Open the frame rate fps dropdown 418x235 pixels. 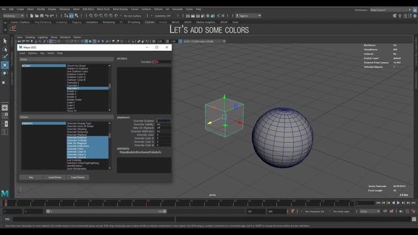370,211
